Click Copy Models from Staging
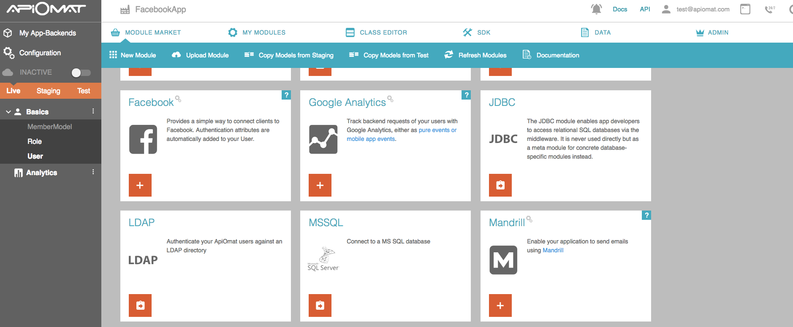This screenshot has height=327, width=793. 289,55
